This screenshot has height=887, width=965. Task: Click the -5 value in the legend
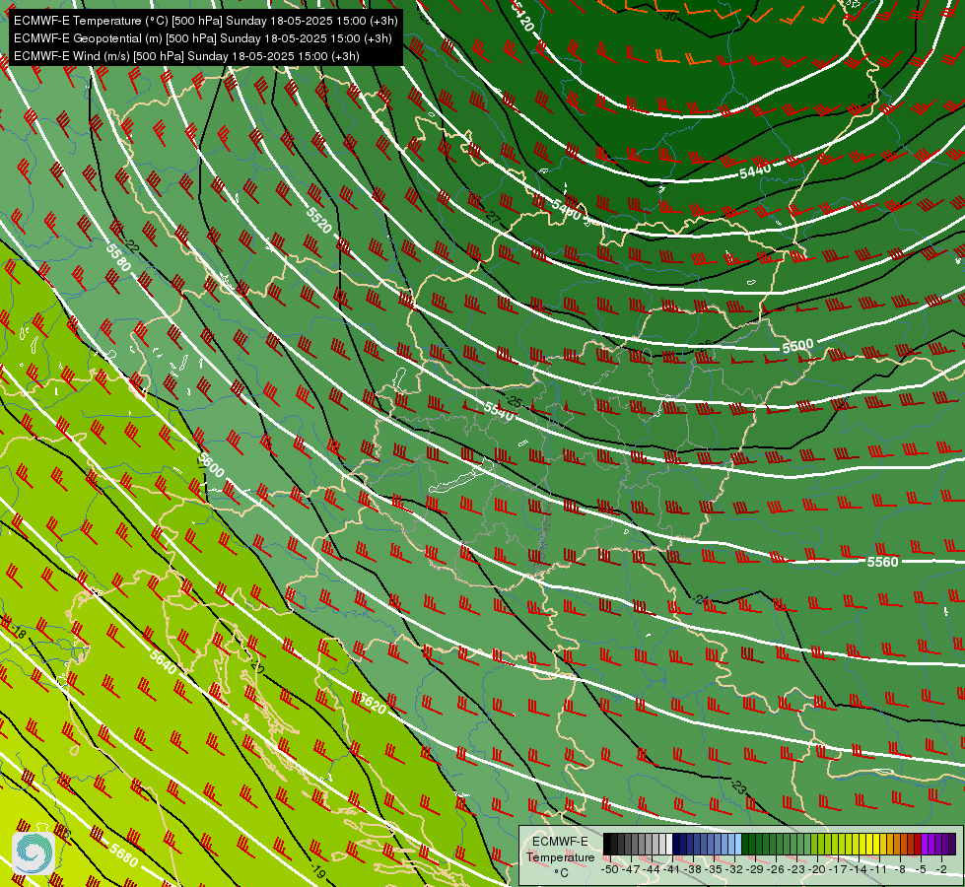(921, 869)
